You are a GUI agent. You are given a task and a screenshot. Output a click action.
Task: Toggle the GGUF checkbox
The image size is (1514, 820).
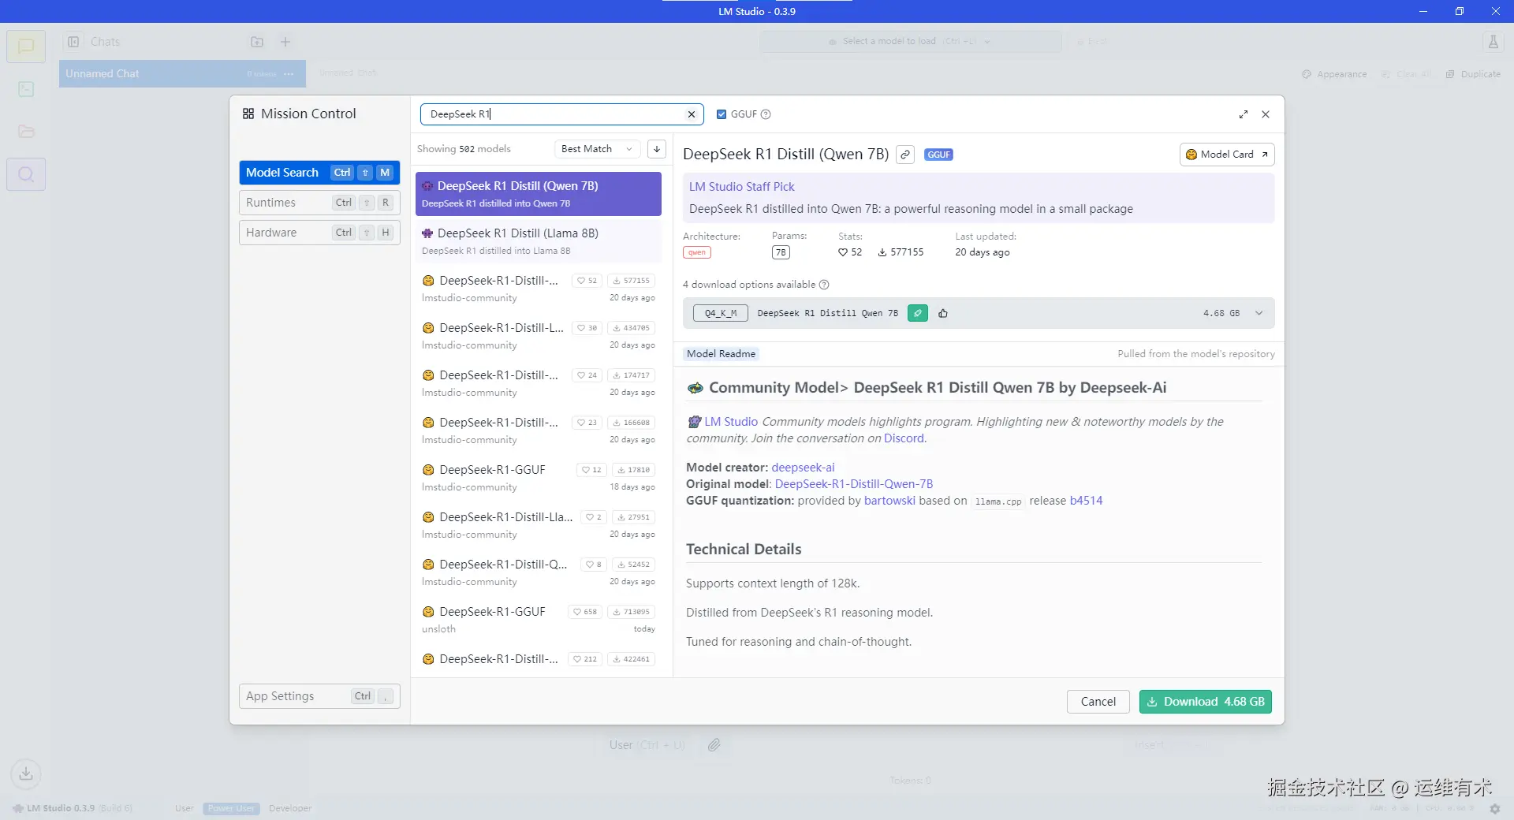coord(721,114)
